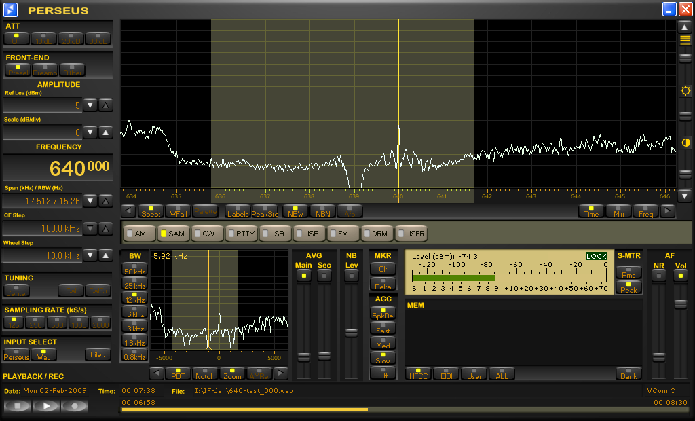Toggle the Presel front-end filter

point(18,70)
